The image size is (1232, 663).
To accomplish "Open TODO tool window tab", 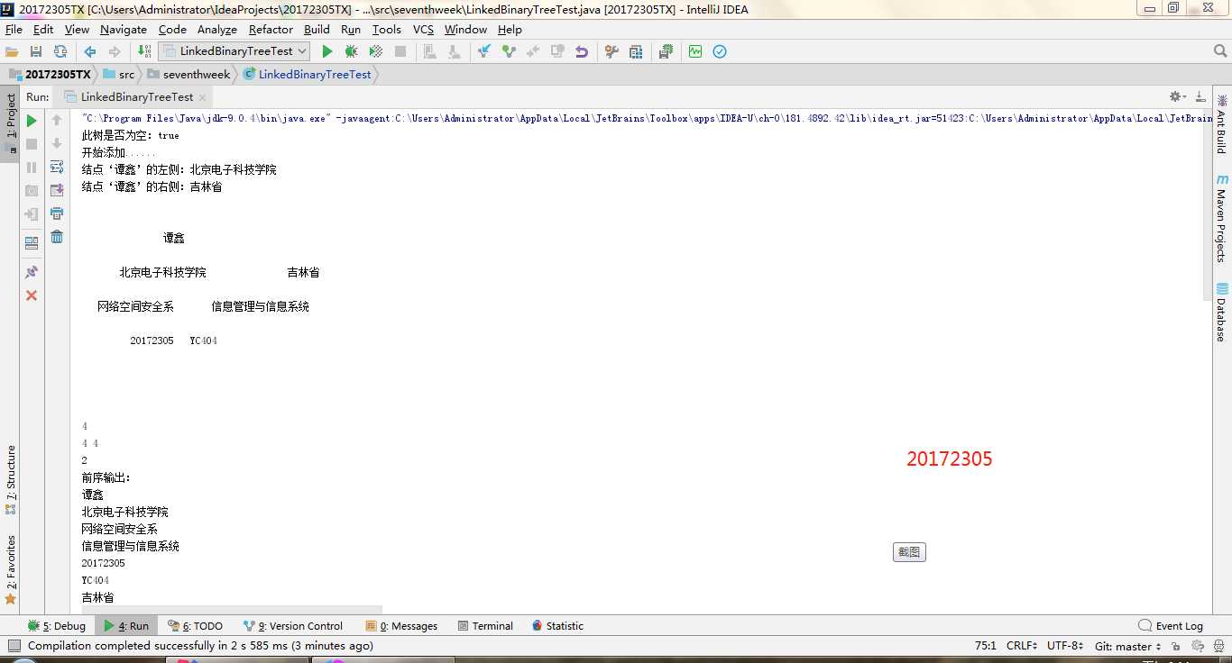I will click(195, 626).
